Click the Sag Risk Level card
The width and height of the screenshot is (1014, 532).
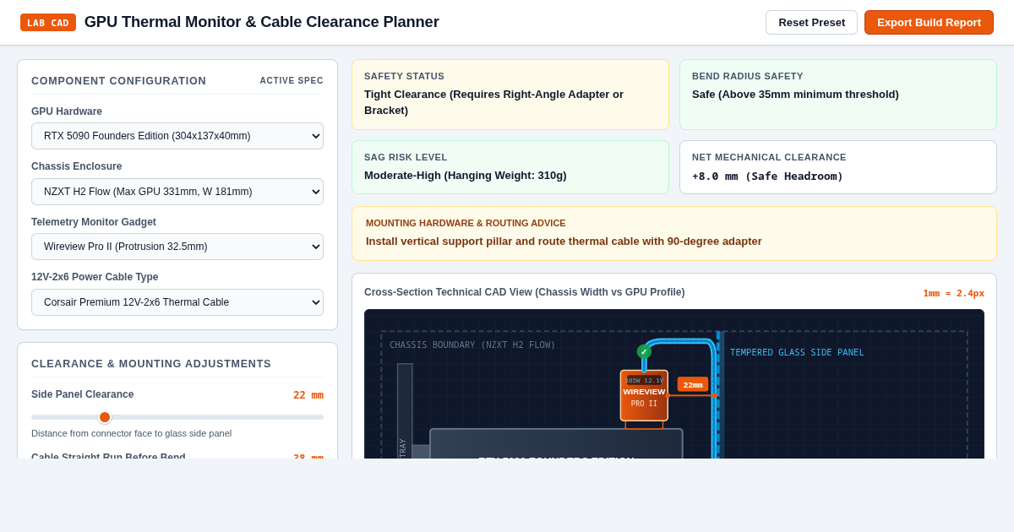pos(510,167)
